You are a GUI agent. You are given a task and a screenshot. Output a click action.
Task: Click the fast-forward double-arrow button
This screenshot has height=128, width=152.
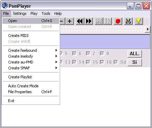coord(89,21)
